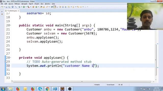
Task: Open the Source menu
Action: 11,4
